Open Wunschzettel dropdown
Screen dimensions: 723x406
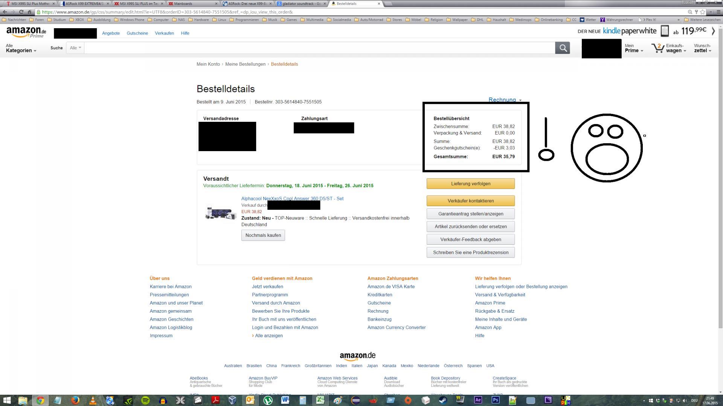[x=703, y=48]
